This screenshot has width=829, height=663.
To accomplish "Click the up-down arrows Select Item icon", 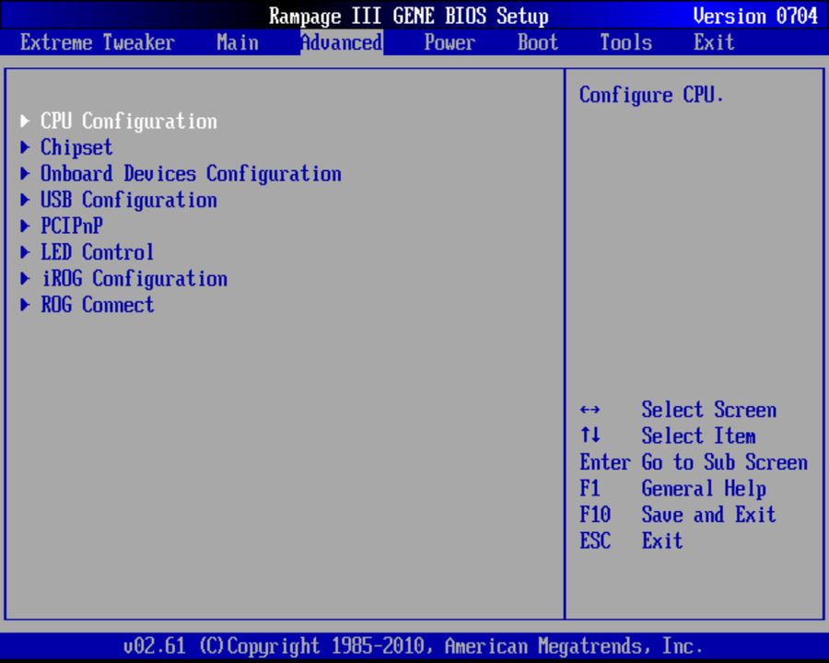I will tap(590, 436).
